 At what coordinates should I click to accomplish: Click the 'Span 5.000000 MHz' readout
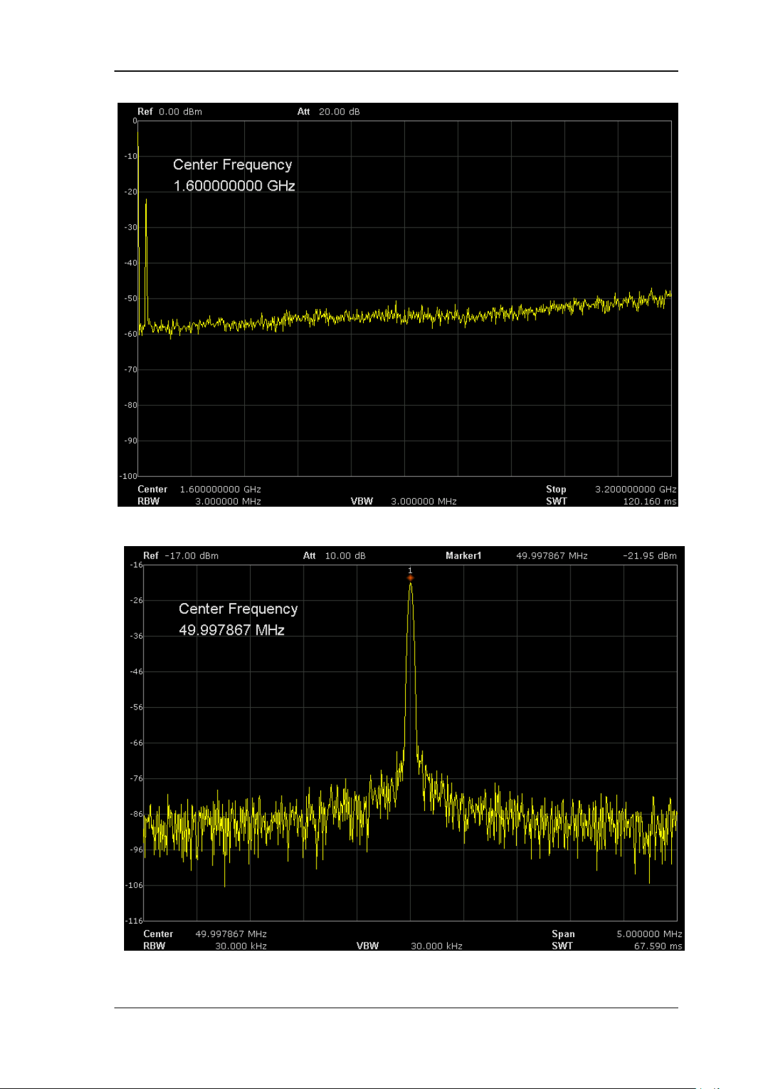(617, 934)
